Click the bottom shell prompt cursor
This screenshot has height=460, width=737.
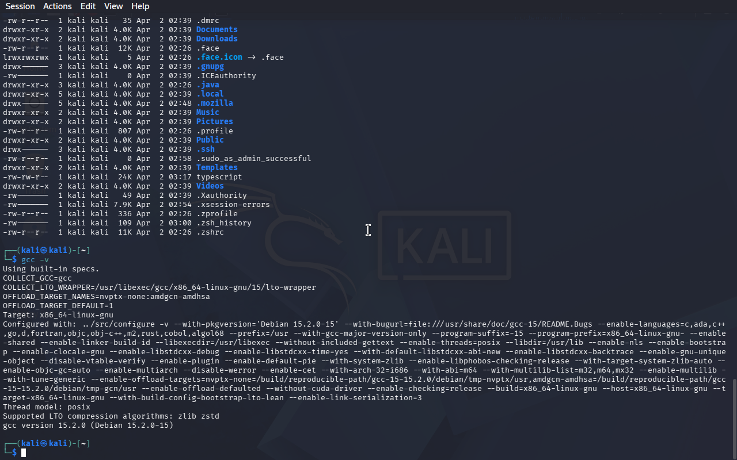(24, 453)
